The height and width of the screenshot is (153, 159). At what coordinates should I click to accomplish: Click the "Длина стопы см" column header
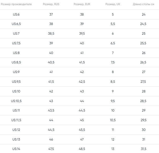point(144,5)
